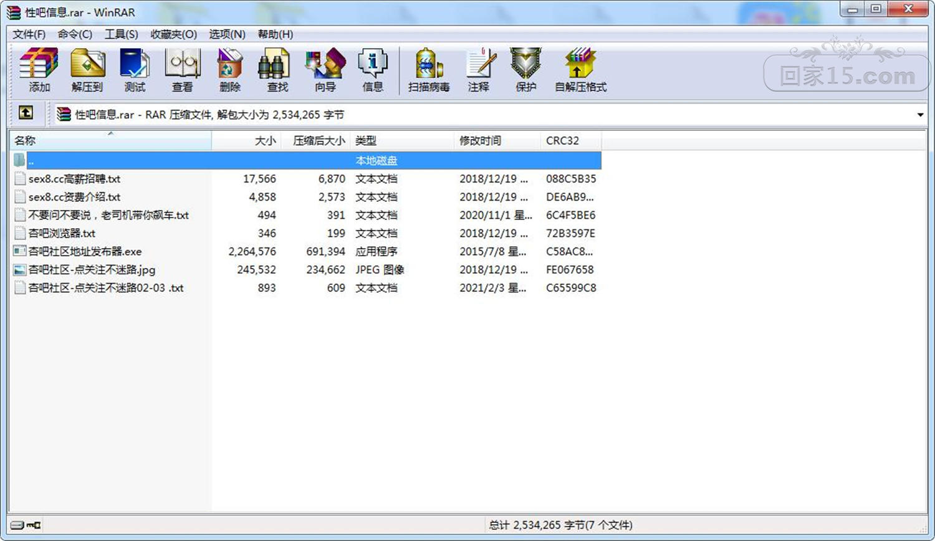Click the text file icon of sex8.cc高薪招聘.txt
This screenshot has height=541, width=935.
[x=20, y=178]
